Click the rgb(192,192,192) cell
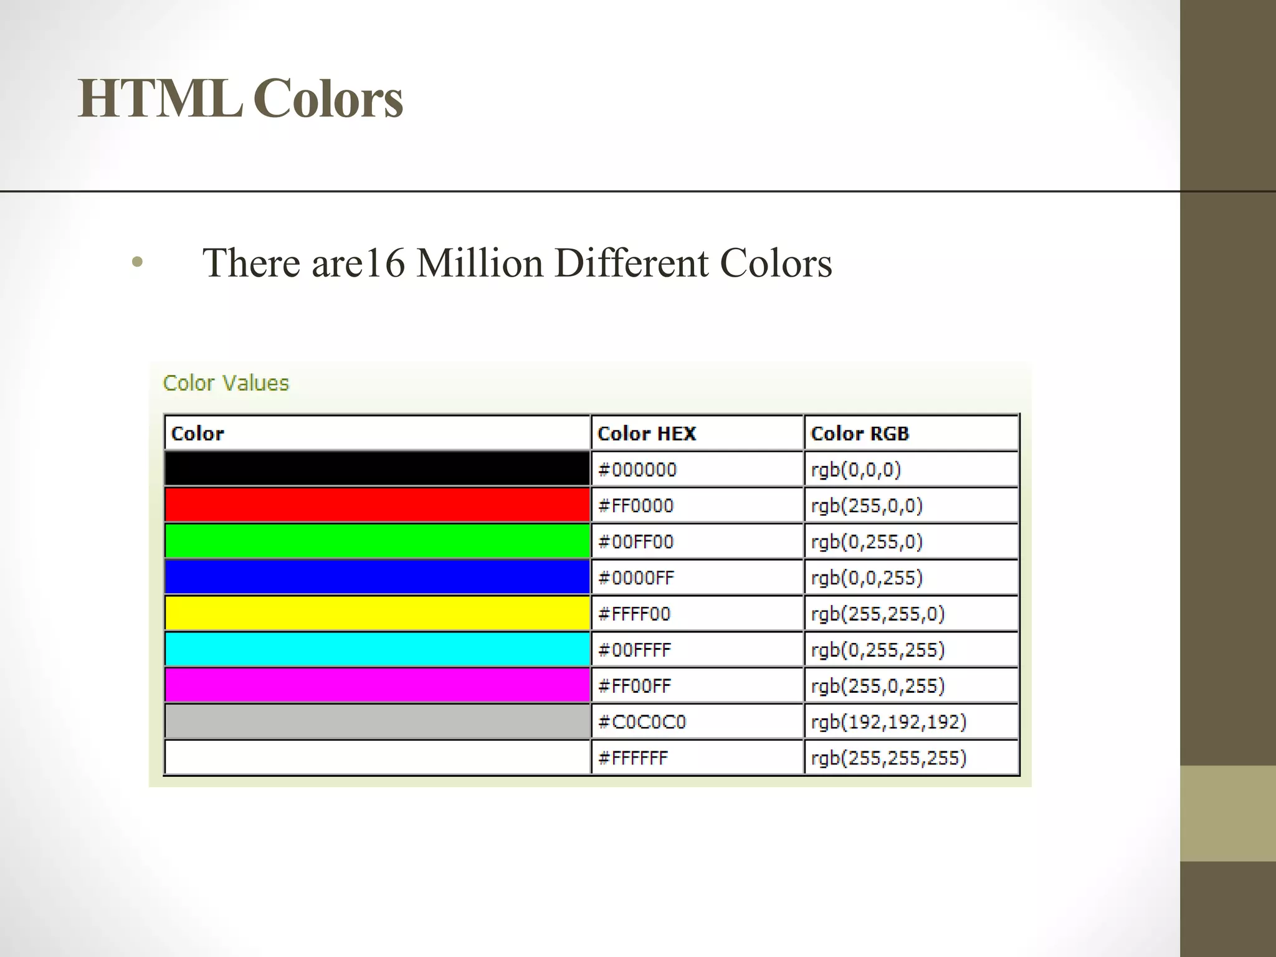 912,722
